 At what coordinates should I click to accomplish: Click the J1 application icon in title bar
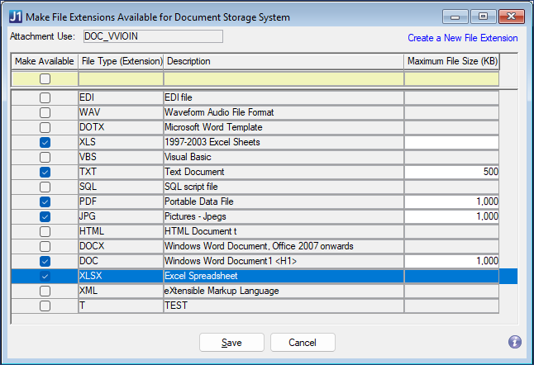pyautogui.click(x=16, y=17)
